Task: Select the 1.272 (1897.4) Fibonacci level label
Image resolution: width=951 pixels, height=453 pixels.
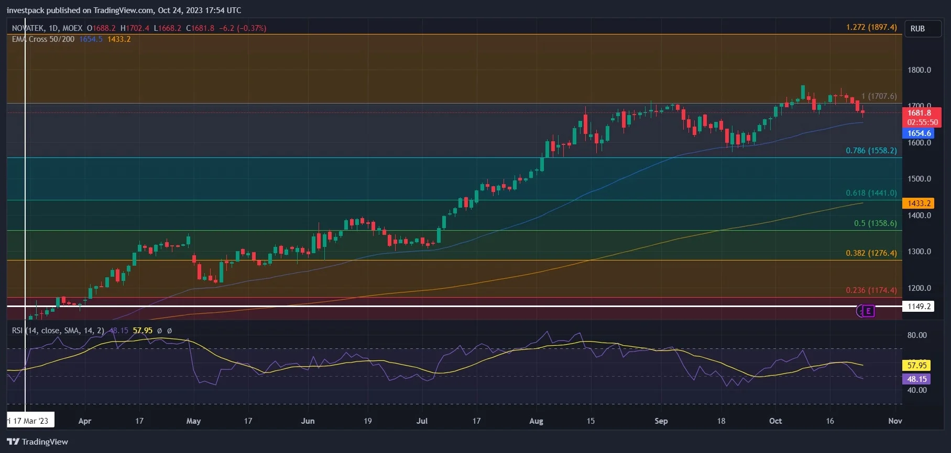Action: click(x=871, y=27)
